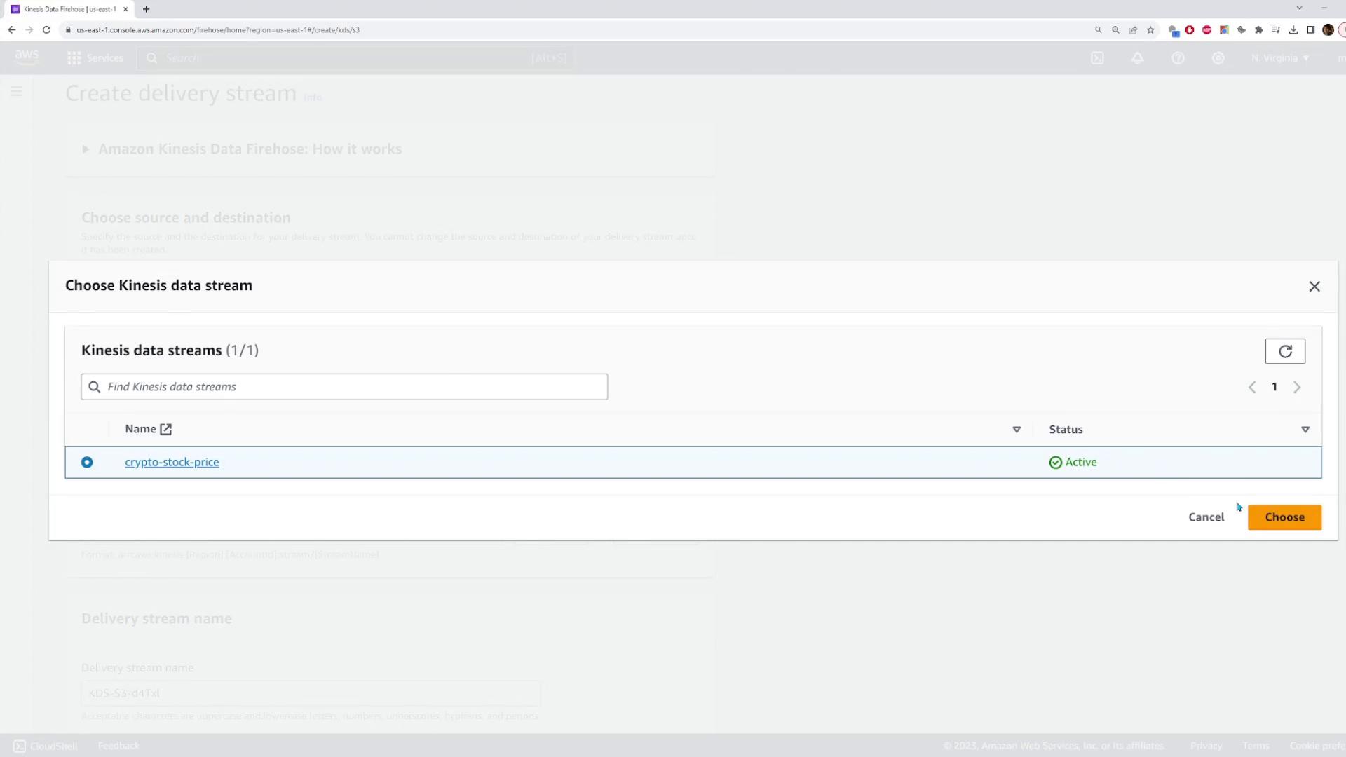Viewport: 1346px width, 757px height.
Task: Sort streams by Name column arrow
Action: click(x=1017, y=430)
